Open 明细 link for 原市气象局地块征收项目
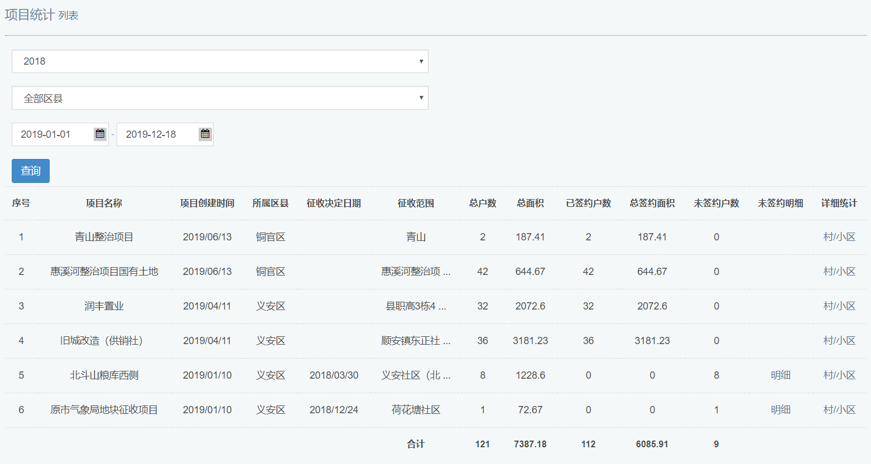 pos(781,410)
